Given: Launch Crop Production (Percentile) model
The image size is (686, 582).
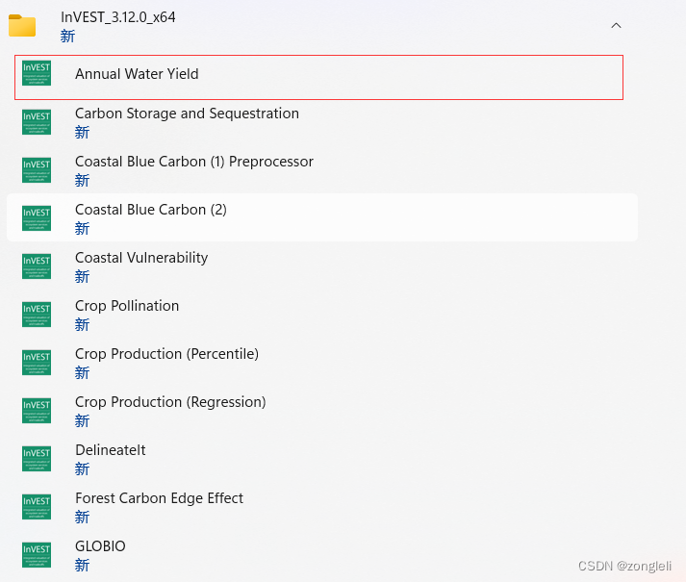Looking at the screenshot, I should point(166,354).
